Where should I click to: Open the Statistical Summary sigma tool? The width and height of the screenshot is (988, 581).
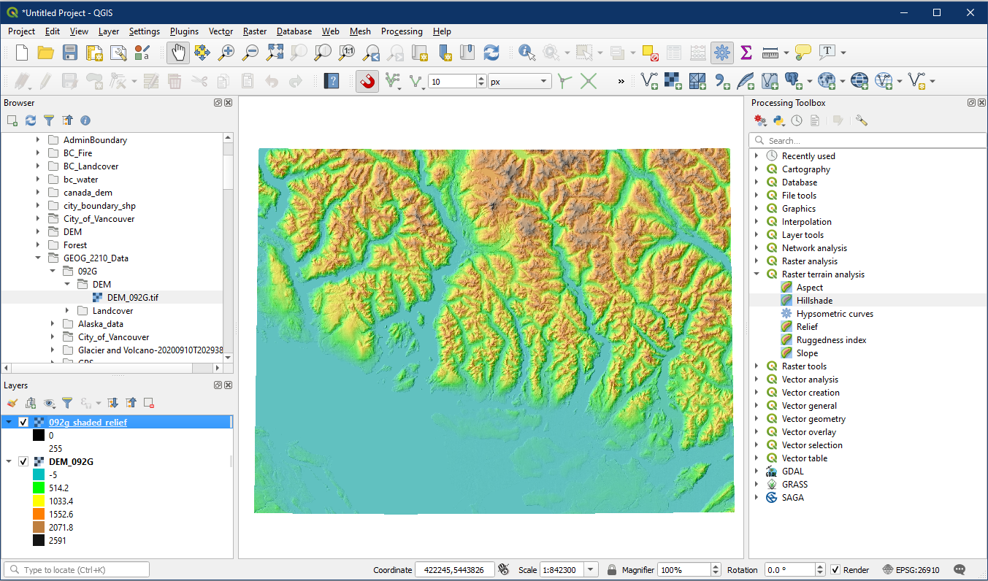[x=746, y=53]
